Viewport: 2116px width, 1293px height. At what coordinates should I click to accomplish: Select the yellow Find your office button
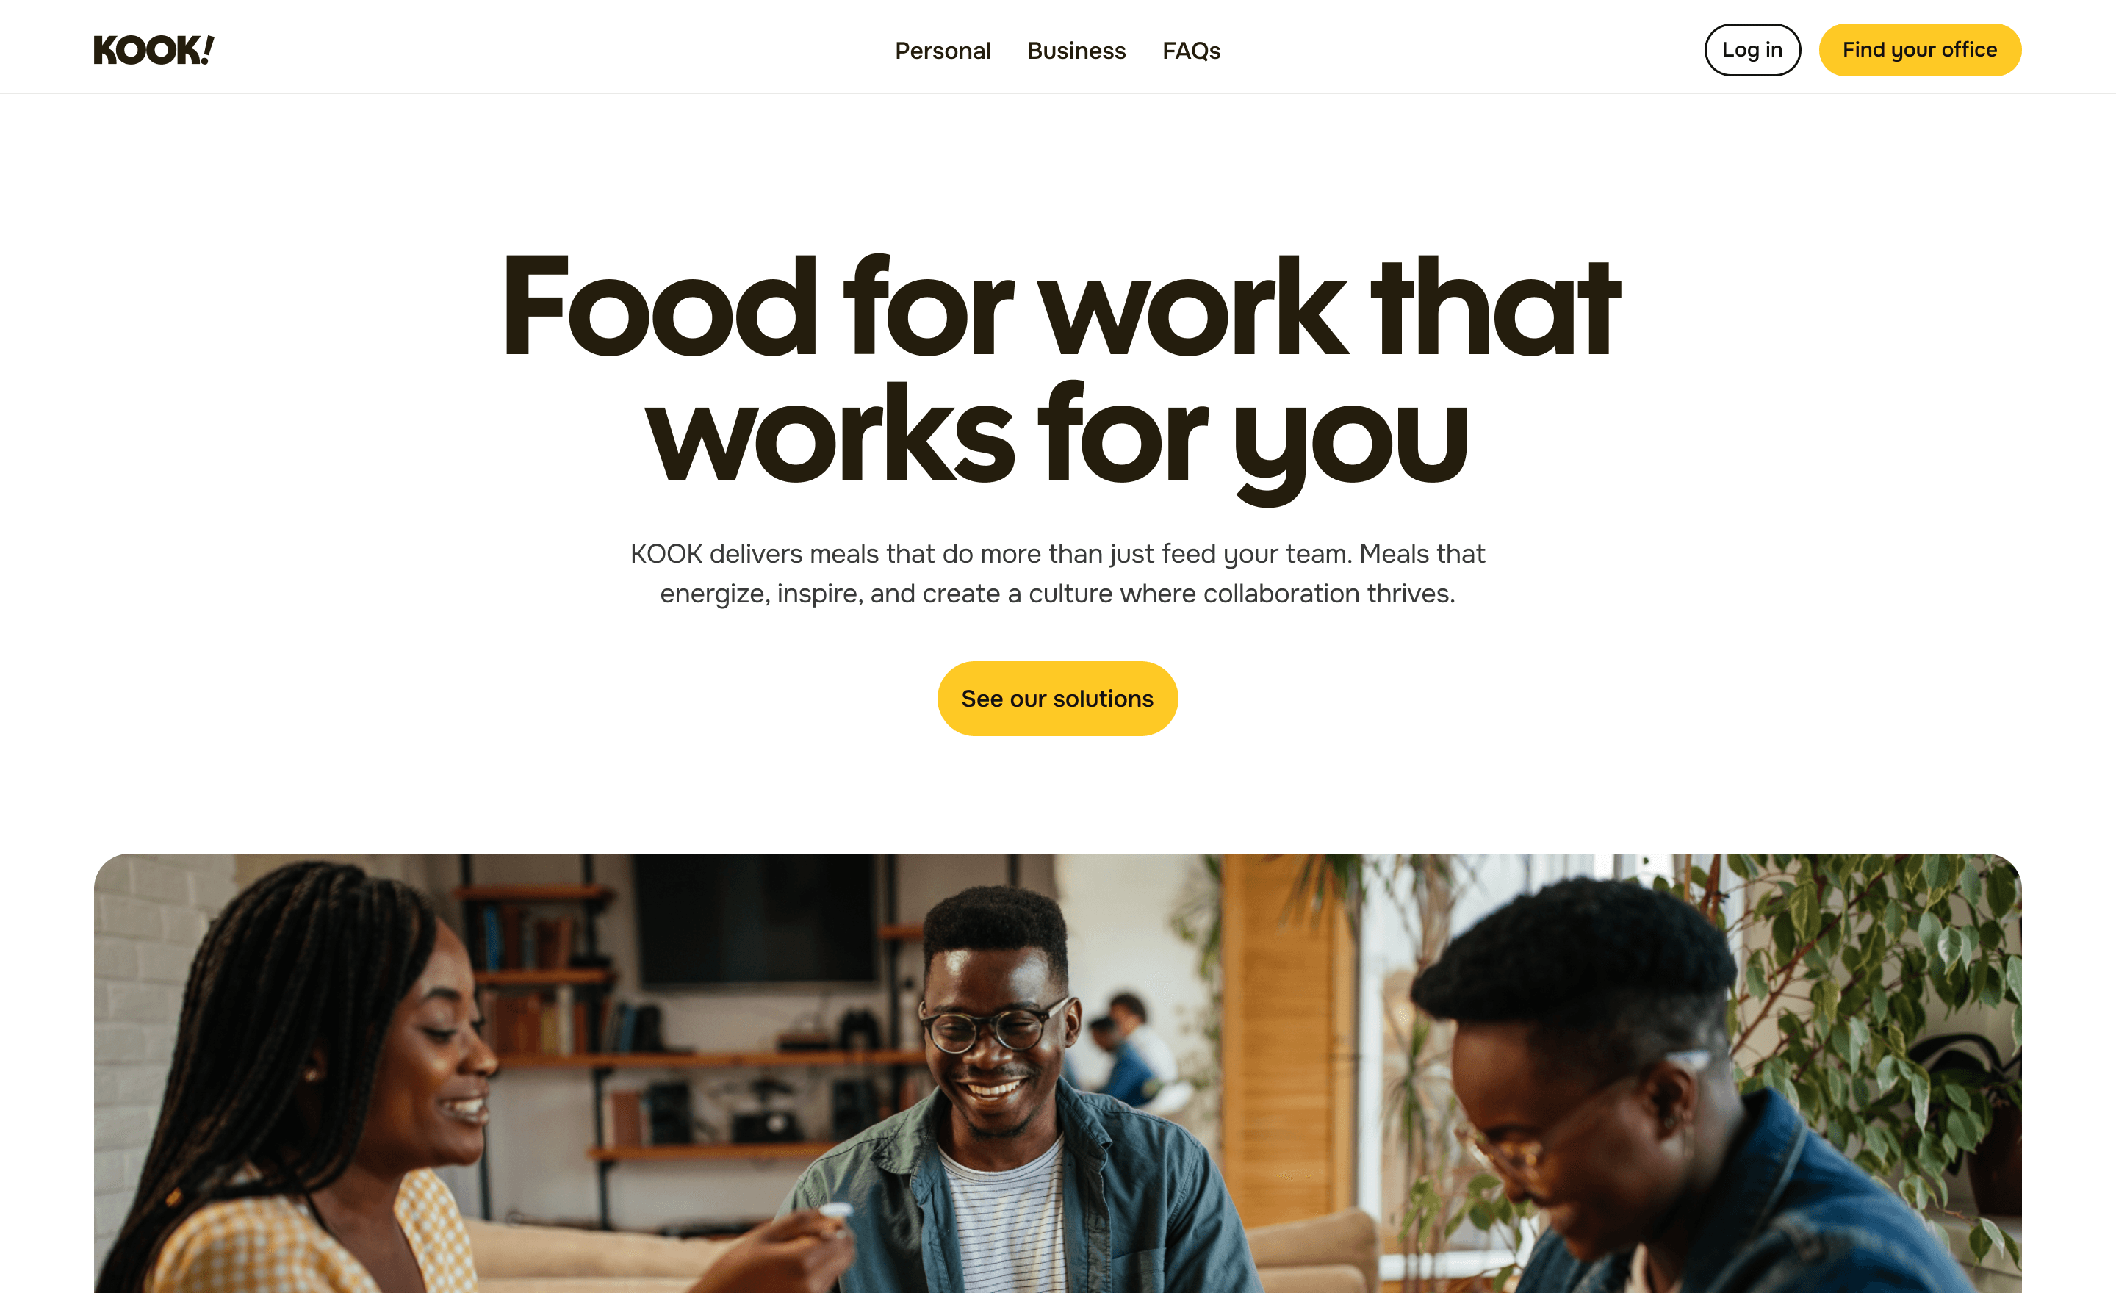coord(1919,50)
